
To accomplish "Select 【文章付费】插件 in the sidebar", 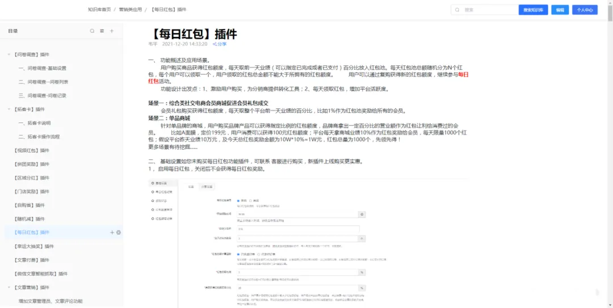I will [x=31, y=260].
